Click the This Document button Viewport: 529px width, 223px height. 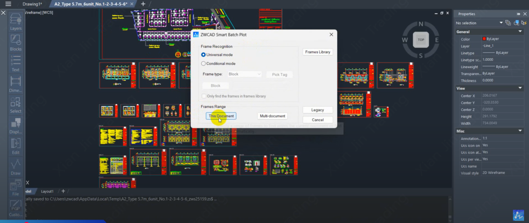[x=221, y=116]
